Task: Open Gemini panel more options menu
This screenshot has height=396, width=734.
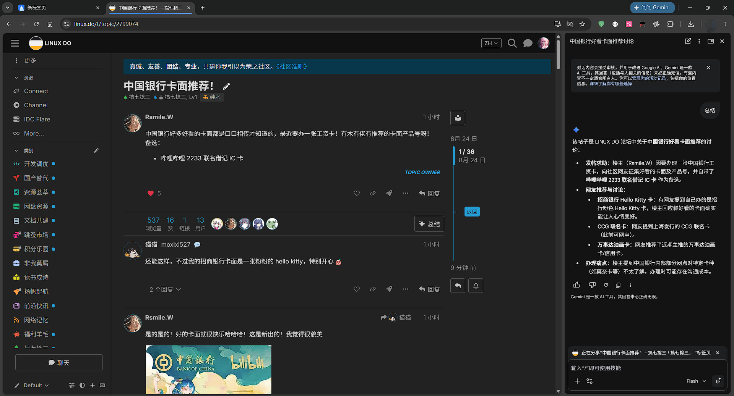Action: tap(699, 41)
